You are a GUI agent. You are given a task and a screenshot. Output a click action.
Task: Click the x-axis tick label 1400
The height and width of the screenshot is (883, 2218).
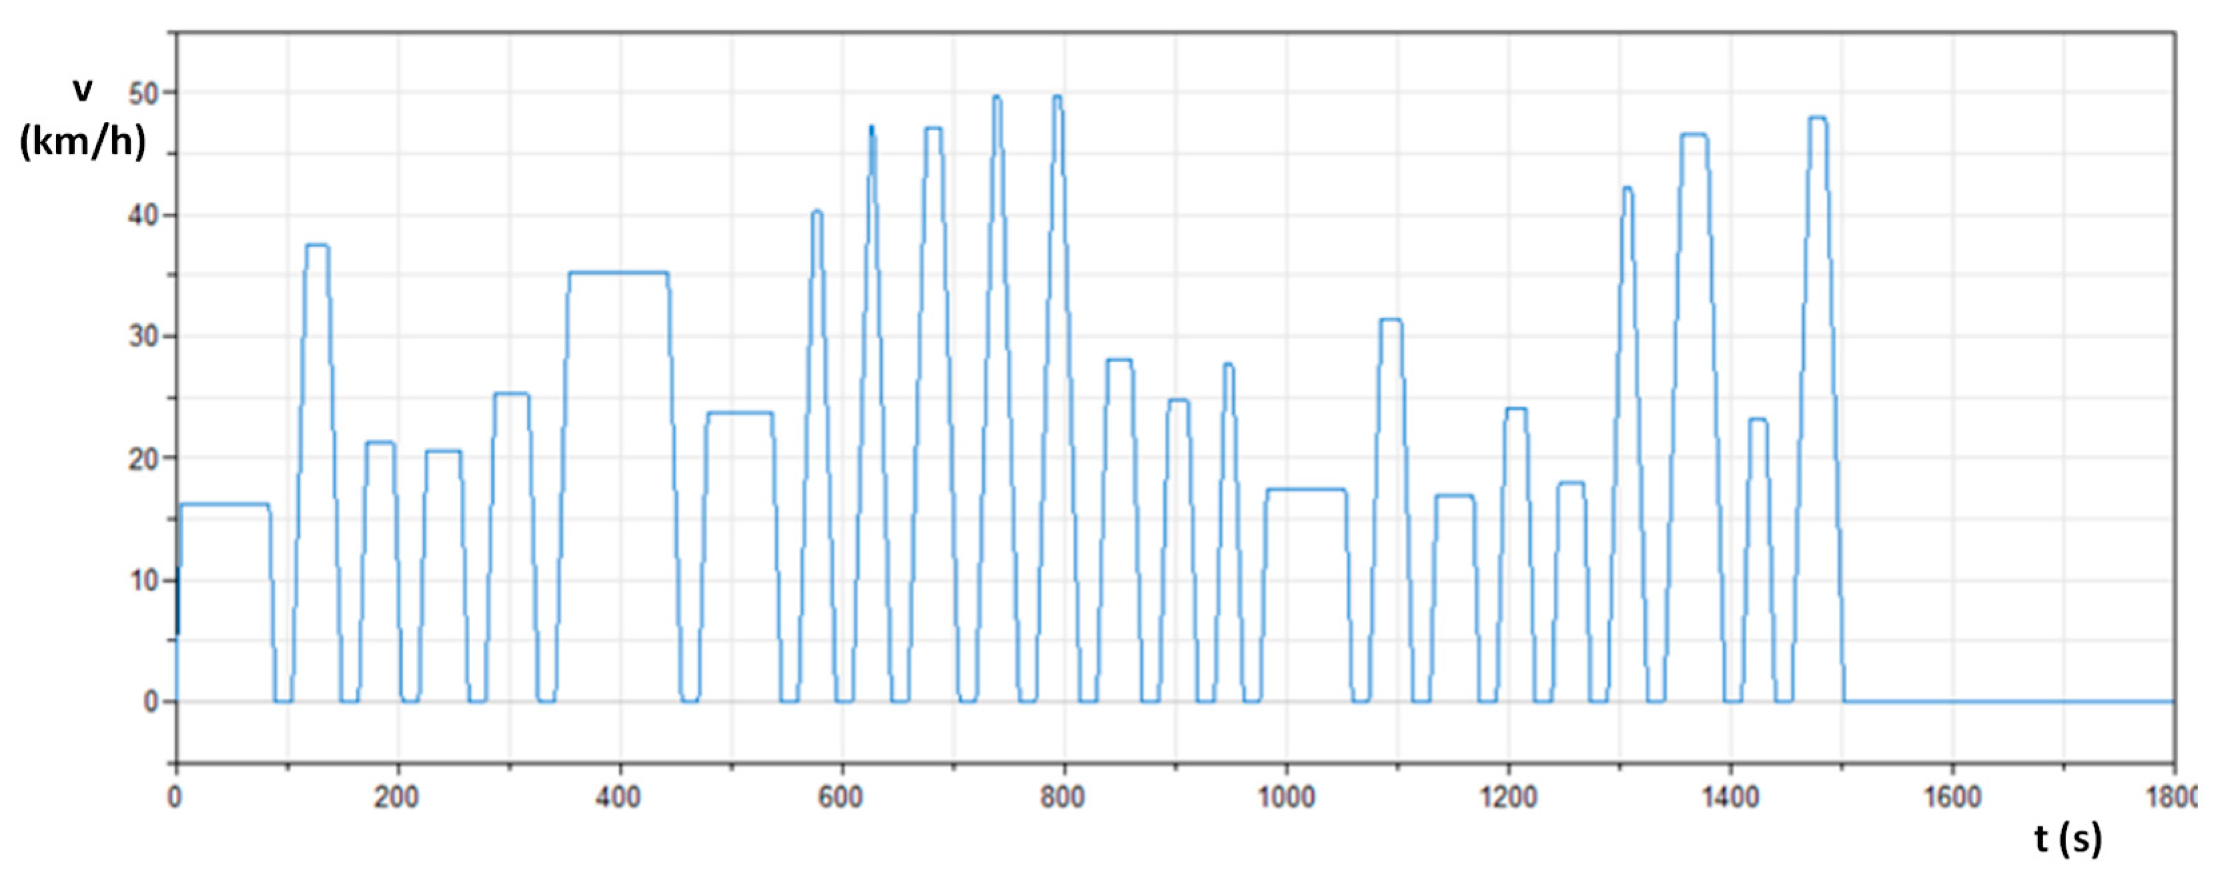(1730, 798)
